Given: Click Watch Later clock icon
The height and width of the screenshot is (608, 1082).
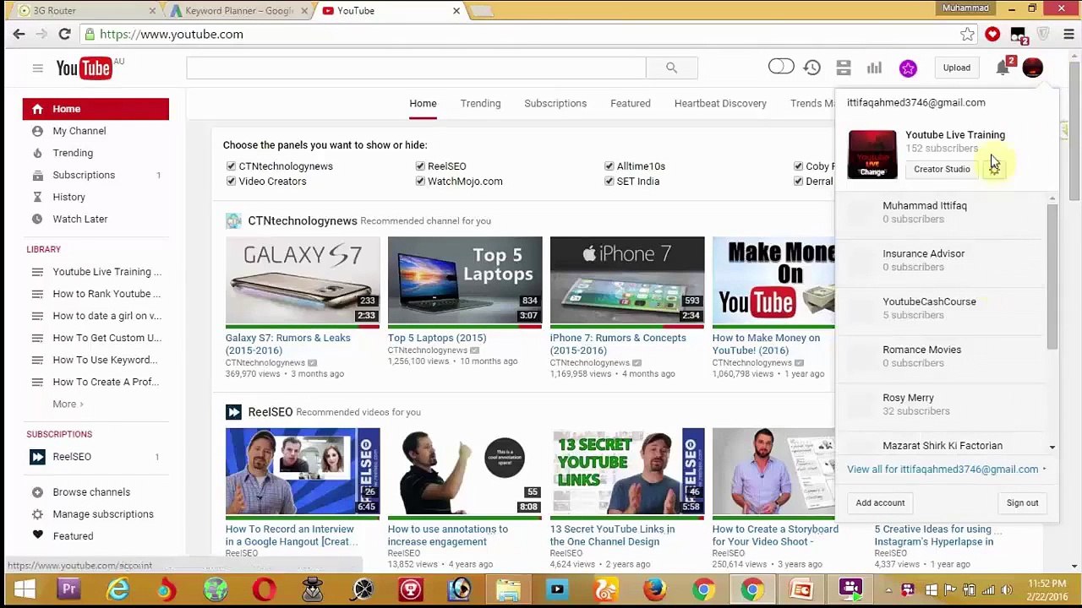Looking at the screenshot, I should (x=37, y=219).
